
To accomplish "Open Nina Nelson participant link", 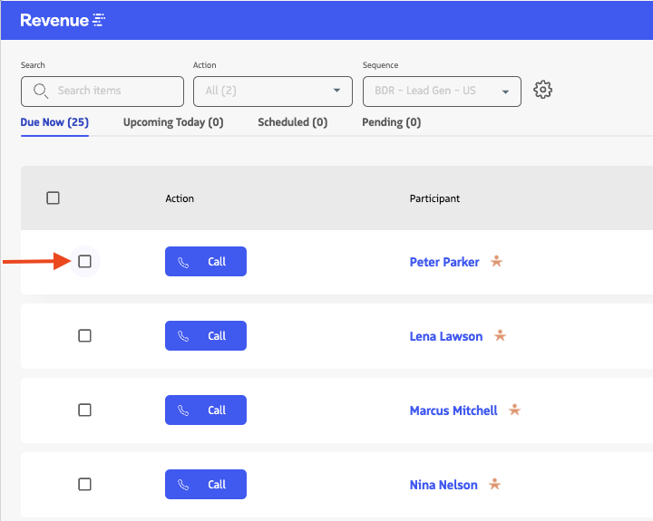I will click(x=443, y=485).
